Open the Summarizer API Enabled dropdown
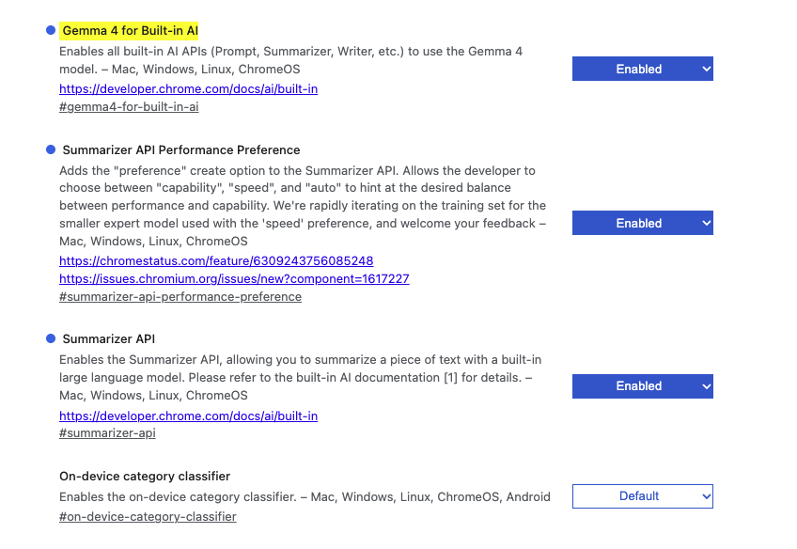 pos(643,386)
